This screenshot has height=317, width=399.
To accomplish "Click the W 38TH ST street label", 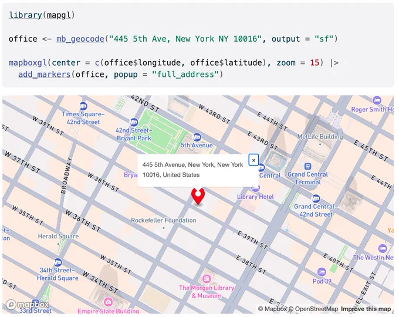I will click(103, 183).
